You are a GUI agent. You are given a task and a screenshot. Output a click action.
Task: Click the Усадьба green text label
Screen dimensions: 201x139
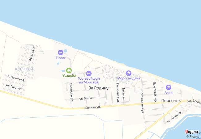(x=69, y=75)
